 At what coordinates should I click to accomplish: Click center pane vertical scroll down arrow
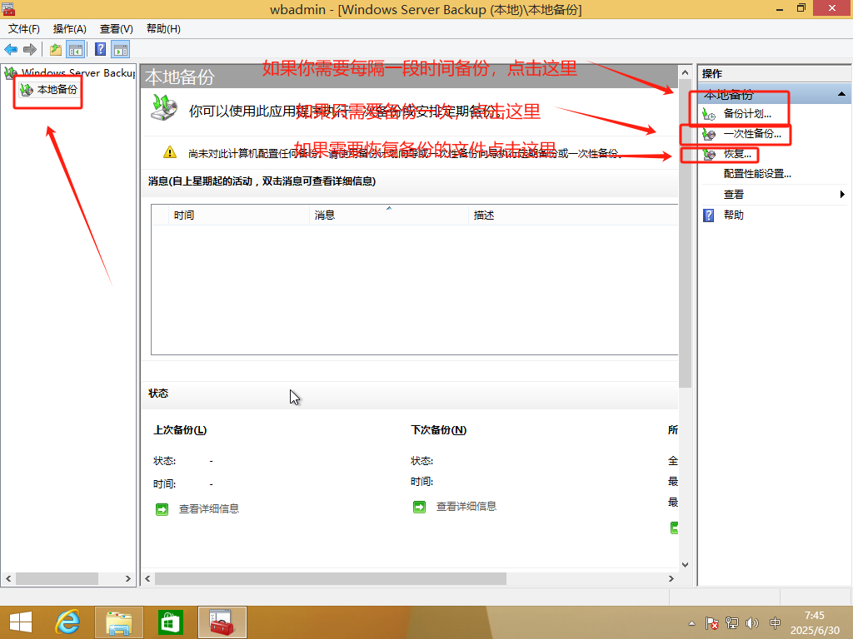click(x=685, y=565)
